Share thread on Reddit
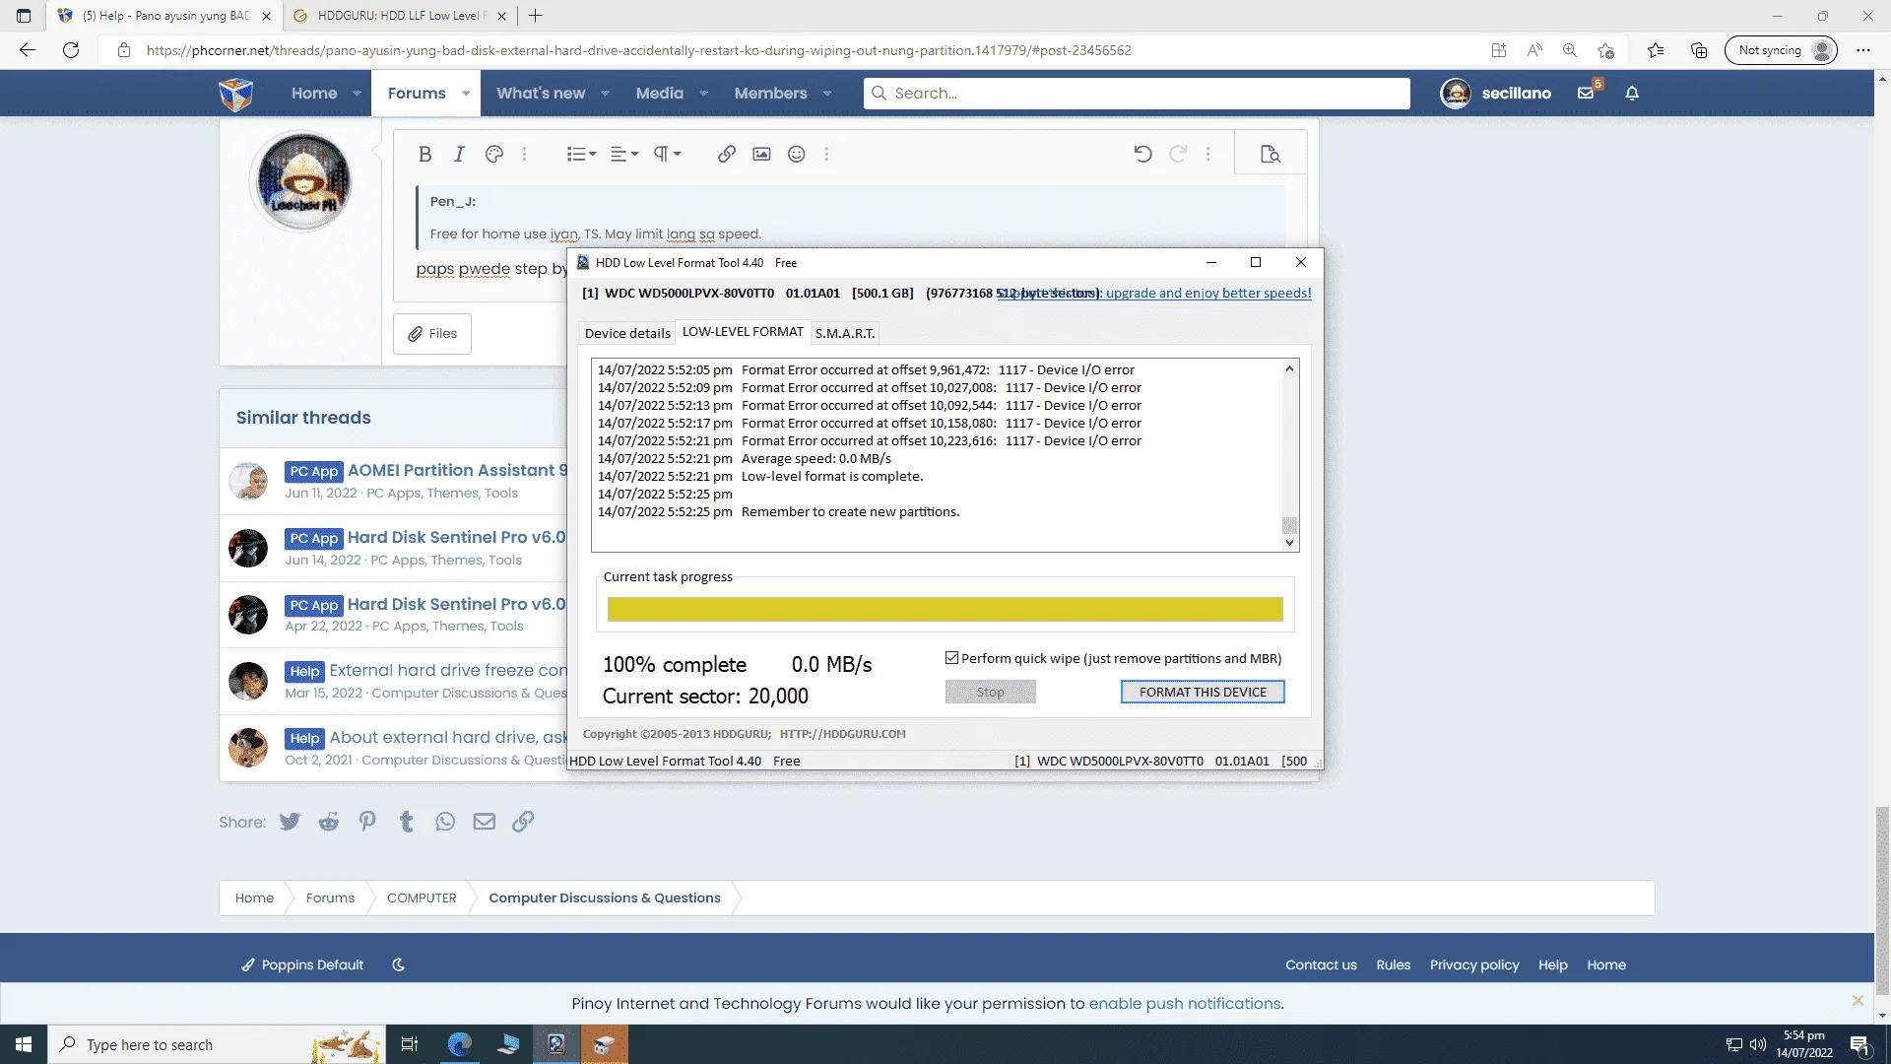Screen dimensions: 1891x1064 (x=329, y=822)
